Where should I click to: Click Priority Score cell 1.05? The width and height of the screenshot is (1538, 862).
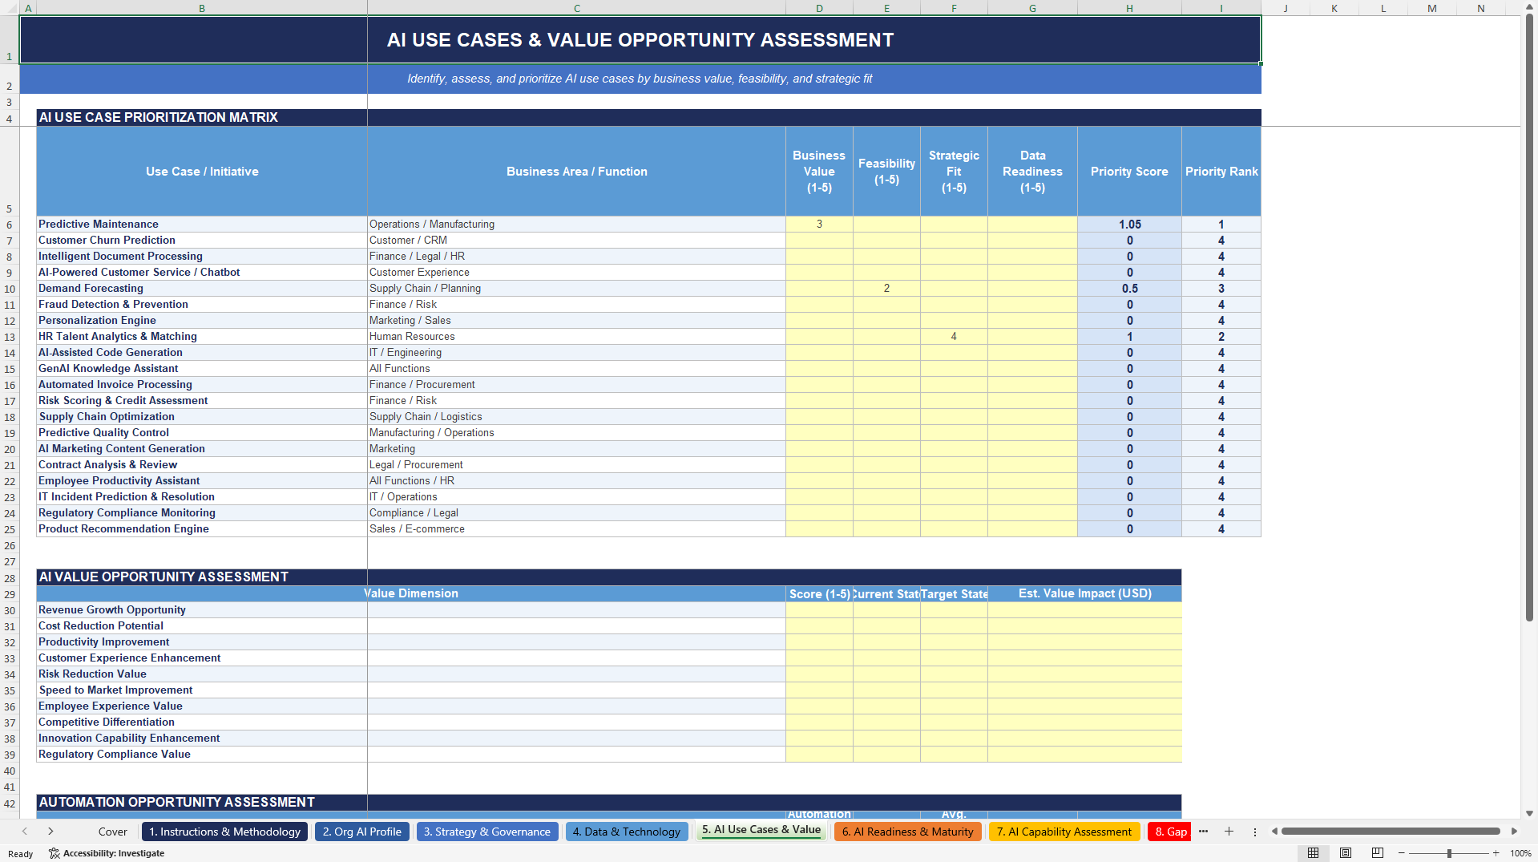tap(1129, 225)
